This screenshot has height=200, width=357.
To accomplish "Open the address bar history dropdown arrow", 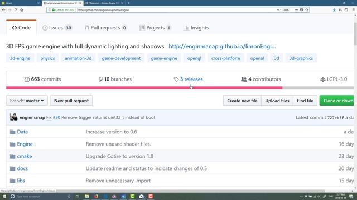I will 278,10.
